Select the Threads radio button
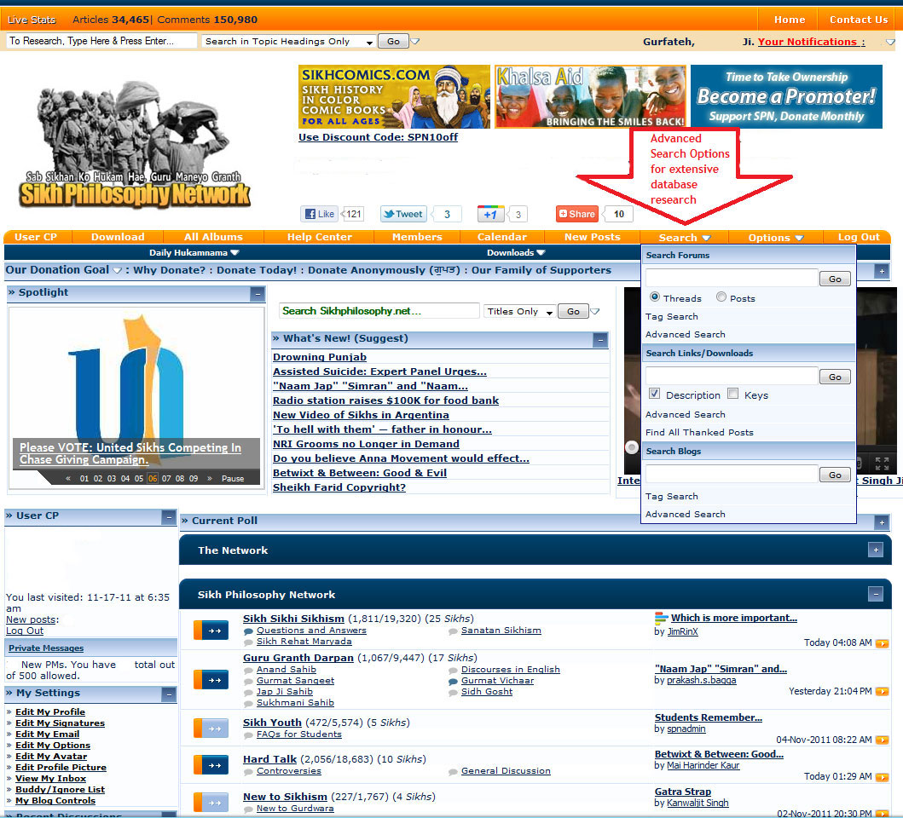Screen dimensions: 903x818 [x=655, y=297]
